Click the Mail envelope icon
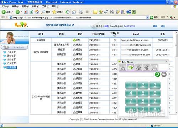Image resolution: width=178 pixels, height=128 pixels. 74,12
